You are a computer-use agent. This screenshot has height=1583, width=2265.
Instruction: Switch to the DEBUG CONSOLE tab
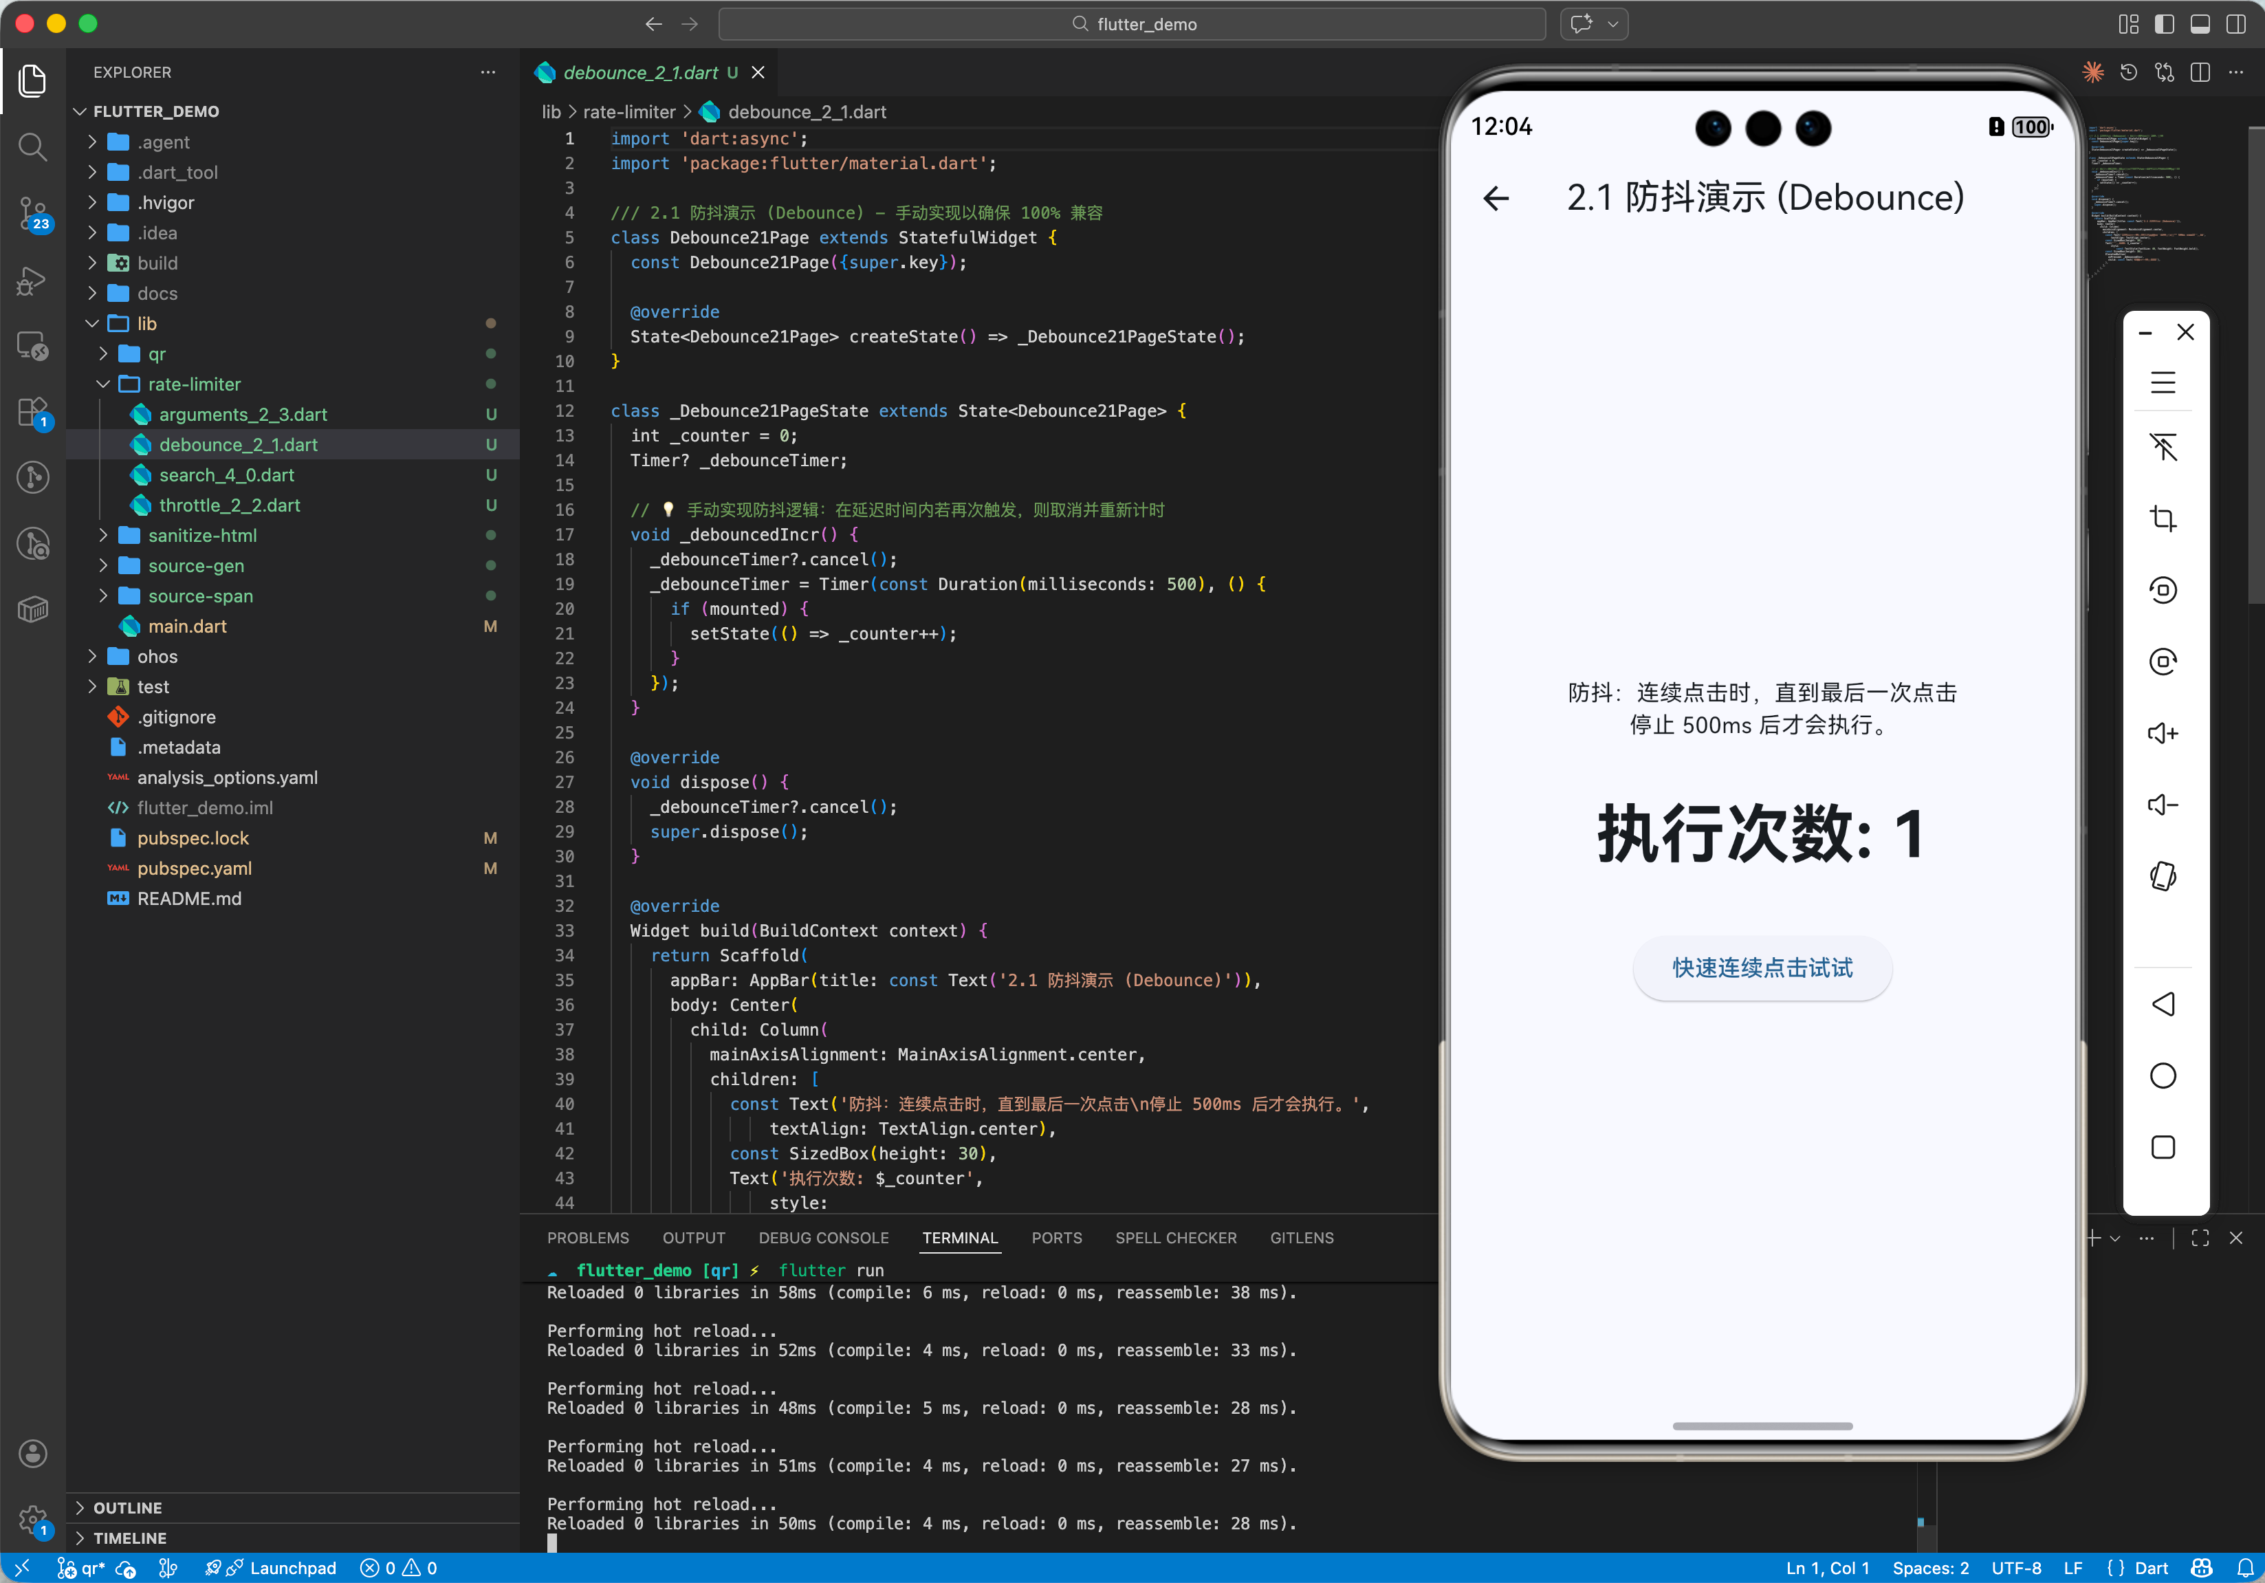pyautogui.click(x=824, y=1238)
